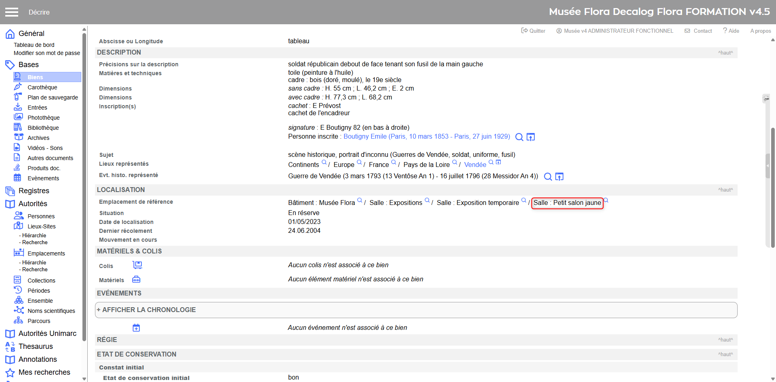Screen dimensions: 776x382
Task: Click the add event calendar icon
Action: 136,328
